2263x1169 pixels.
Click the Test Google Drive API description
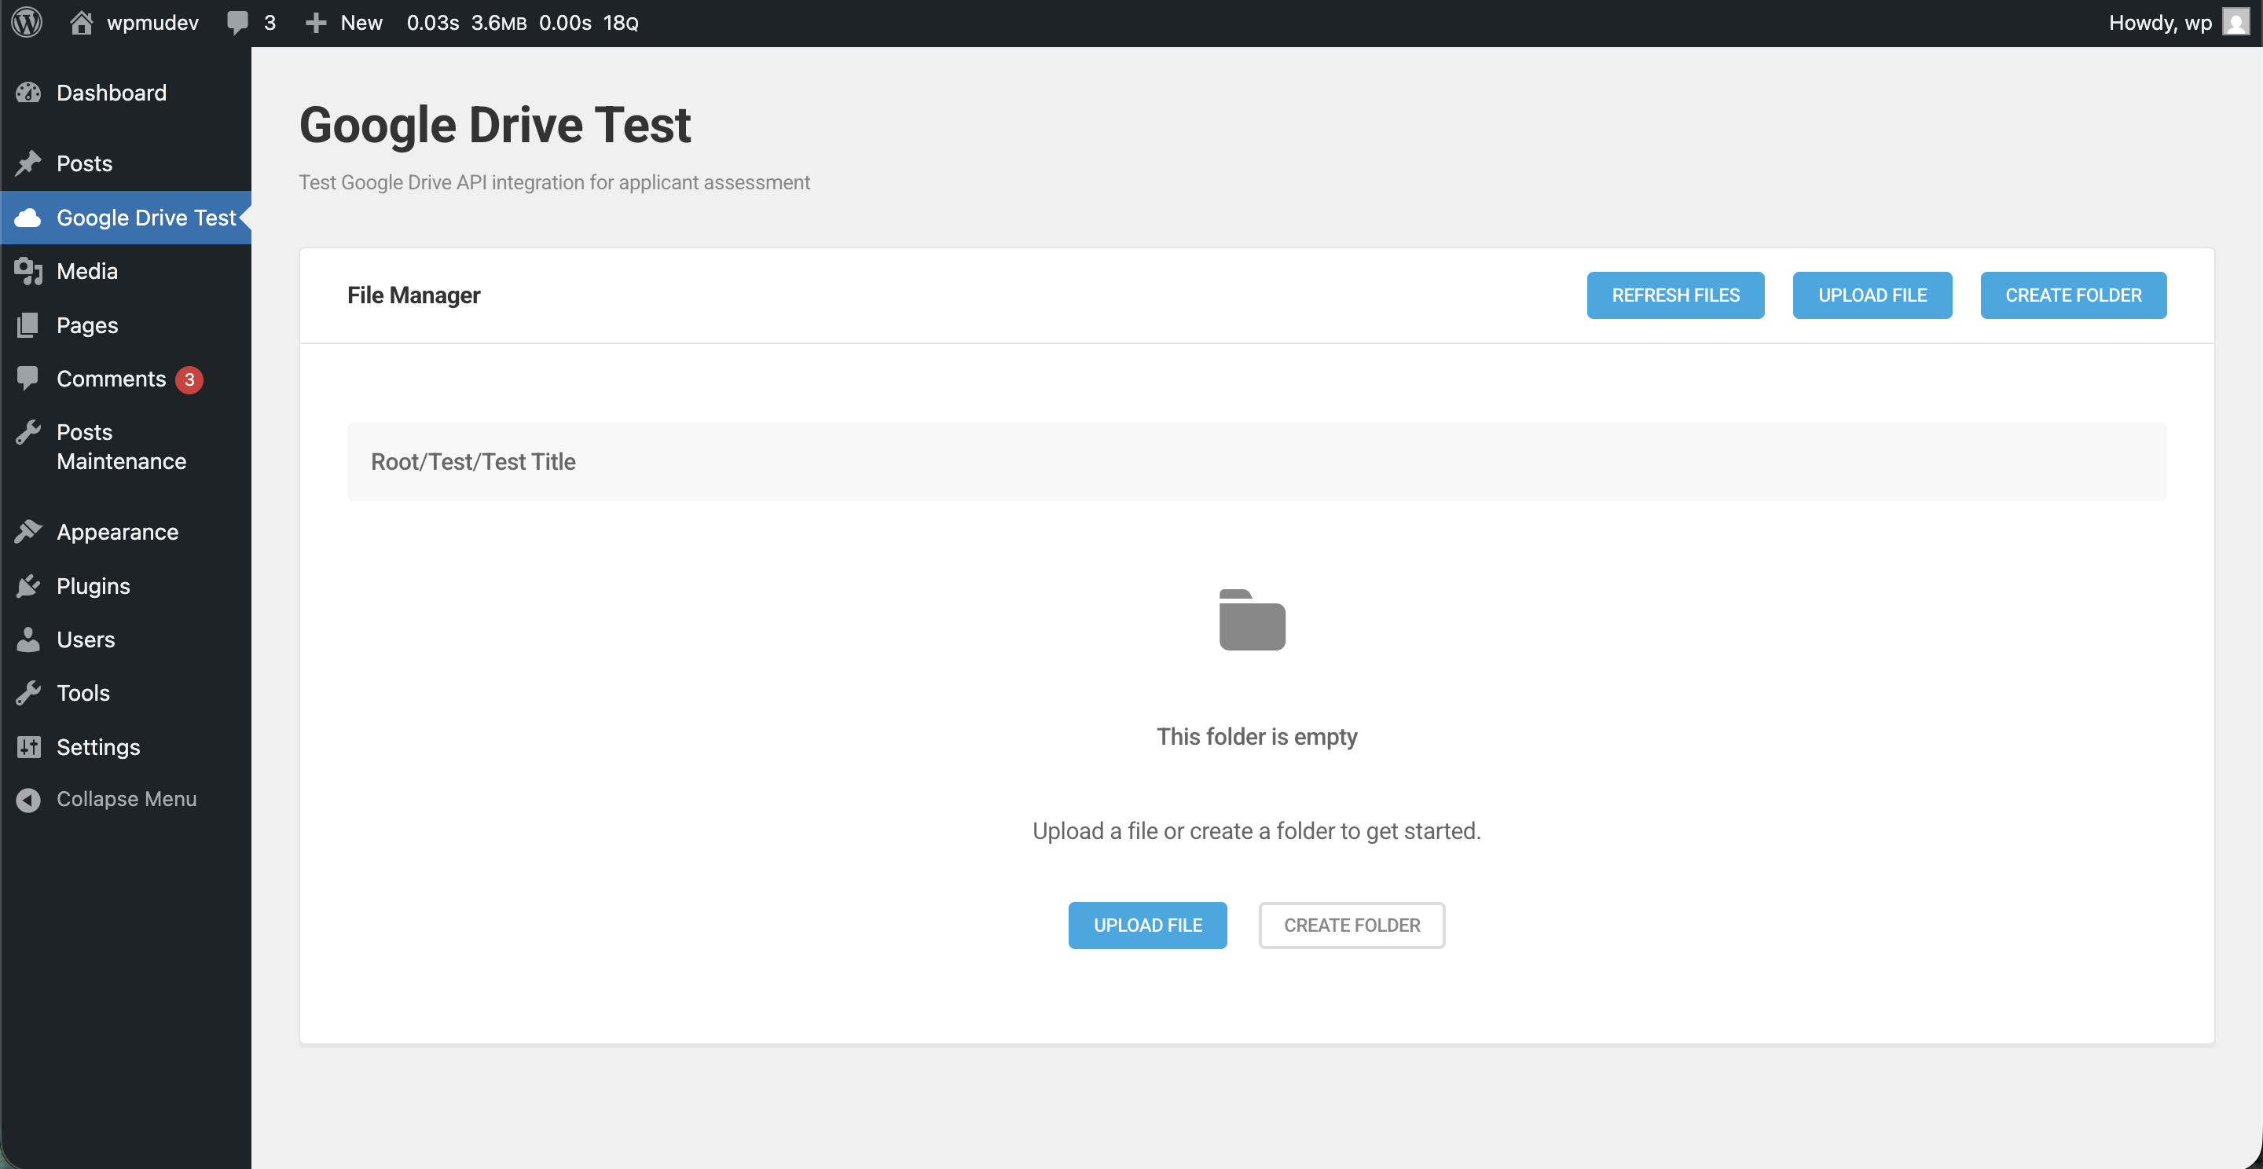(554, 181)
